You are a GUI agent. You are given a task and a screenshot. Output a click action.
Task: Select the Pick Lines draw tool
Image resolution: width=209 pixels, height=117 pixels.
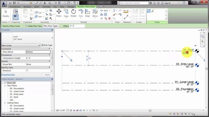(x=153, y=11)
